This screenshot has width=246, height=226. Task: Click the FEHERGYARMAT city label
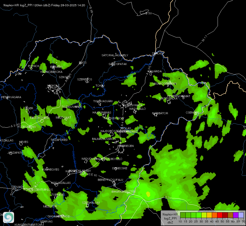tap(179, 96)
